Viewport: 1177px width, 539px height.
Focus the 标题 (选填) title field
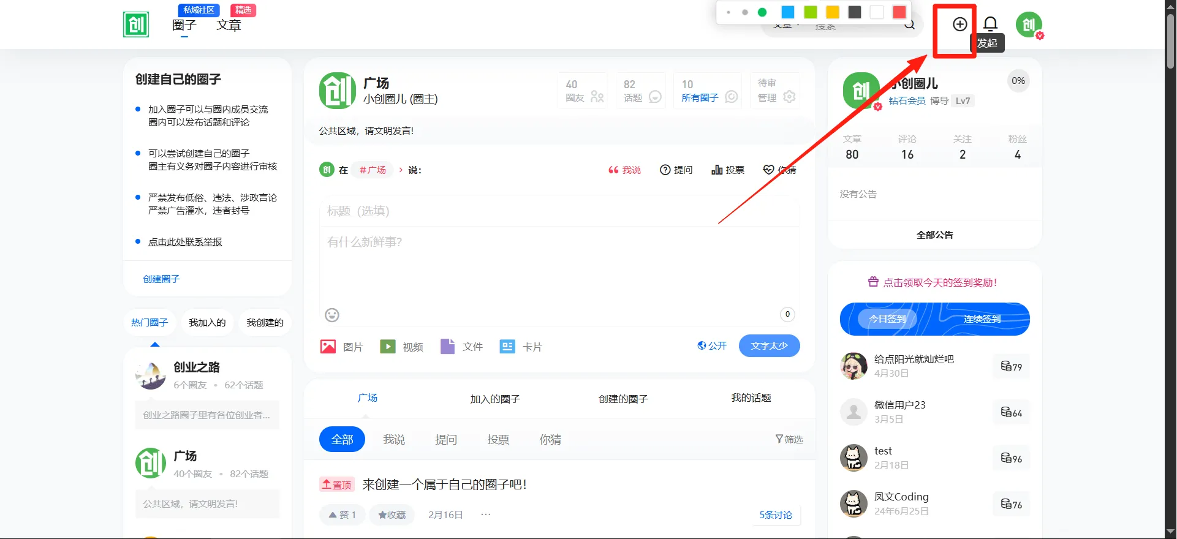[x=559, y=211]
